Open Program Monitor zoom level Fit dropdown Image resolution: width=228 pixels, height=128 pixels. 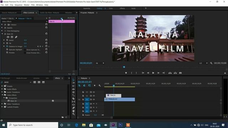(100, 63)
